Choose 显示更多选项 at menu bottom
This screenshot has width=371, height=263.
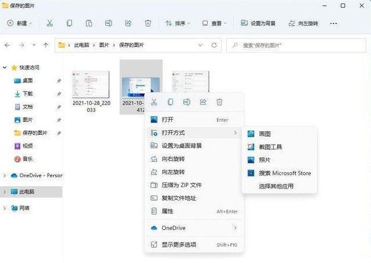[194, 244]
